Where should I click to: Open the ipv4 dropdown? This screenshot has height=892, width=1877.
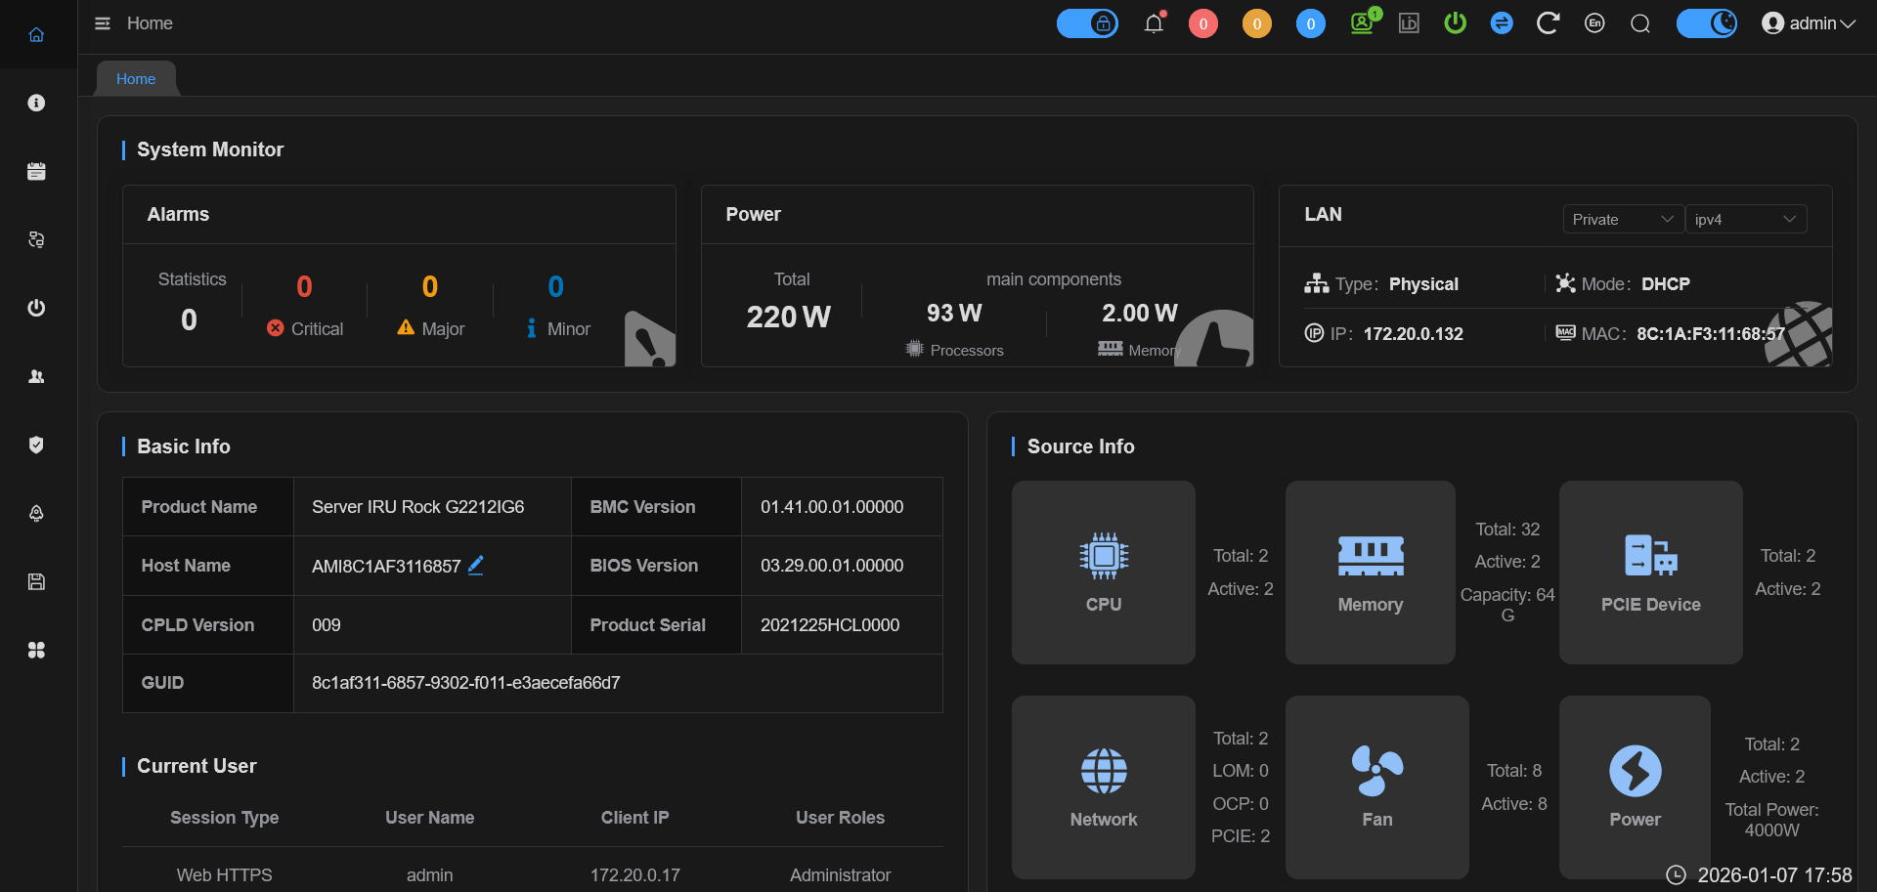1745,220
